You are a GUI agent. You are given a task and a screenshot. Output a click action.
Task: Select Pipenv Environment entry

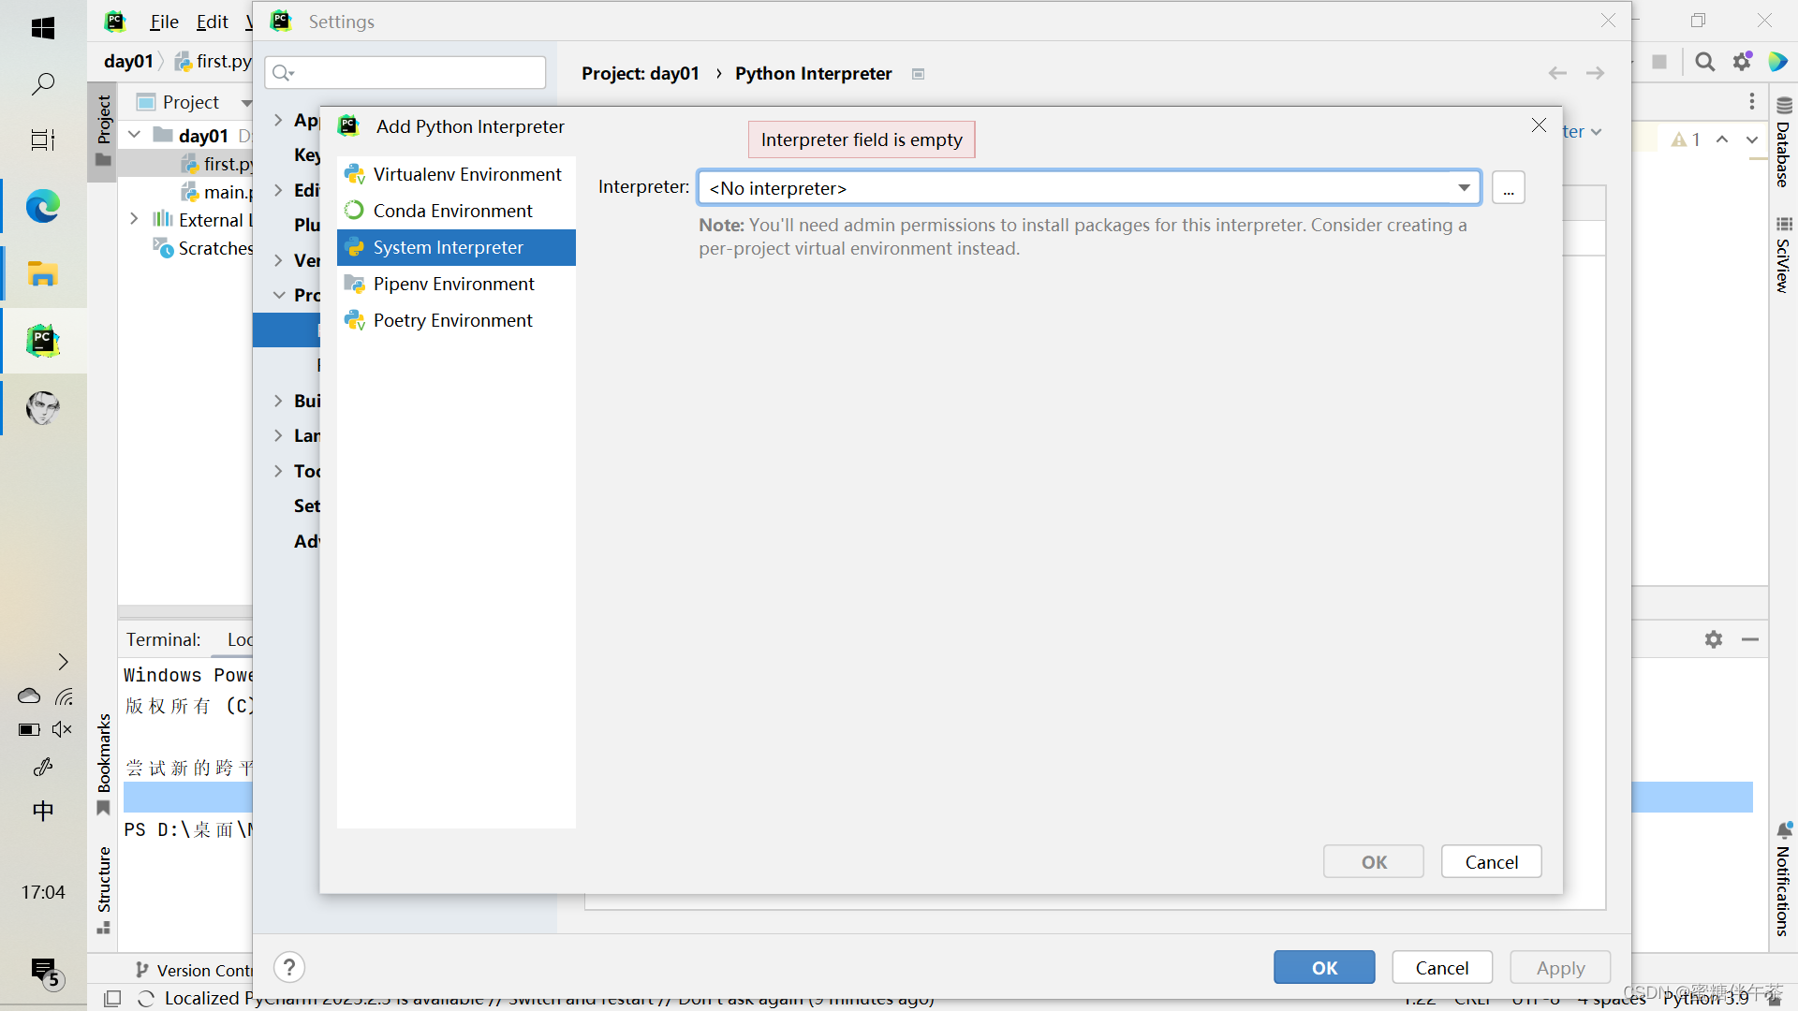(x=456, y=284)
